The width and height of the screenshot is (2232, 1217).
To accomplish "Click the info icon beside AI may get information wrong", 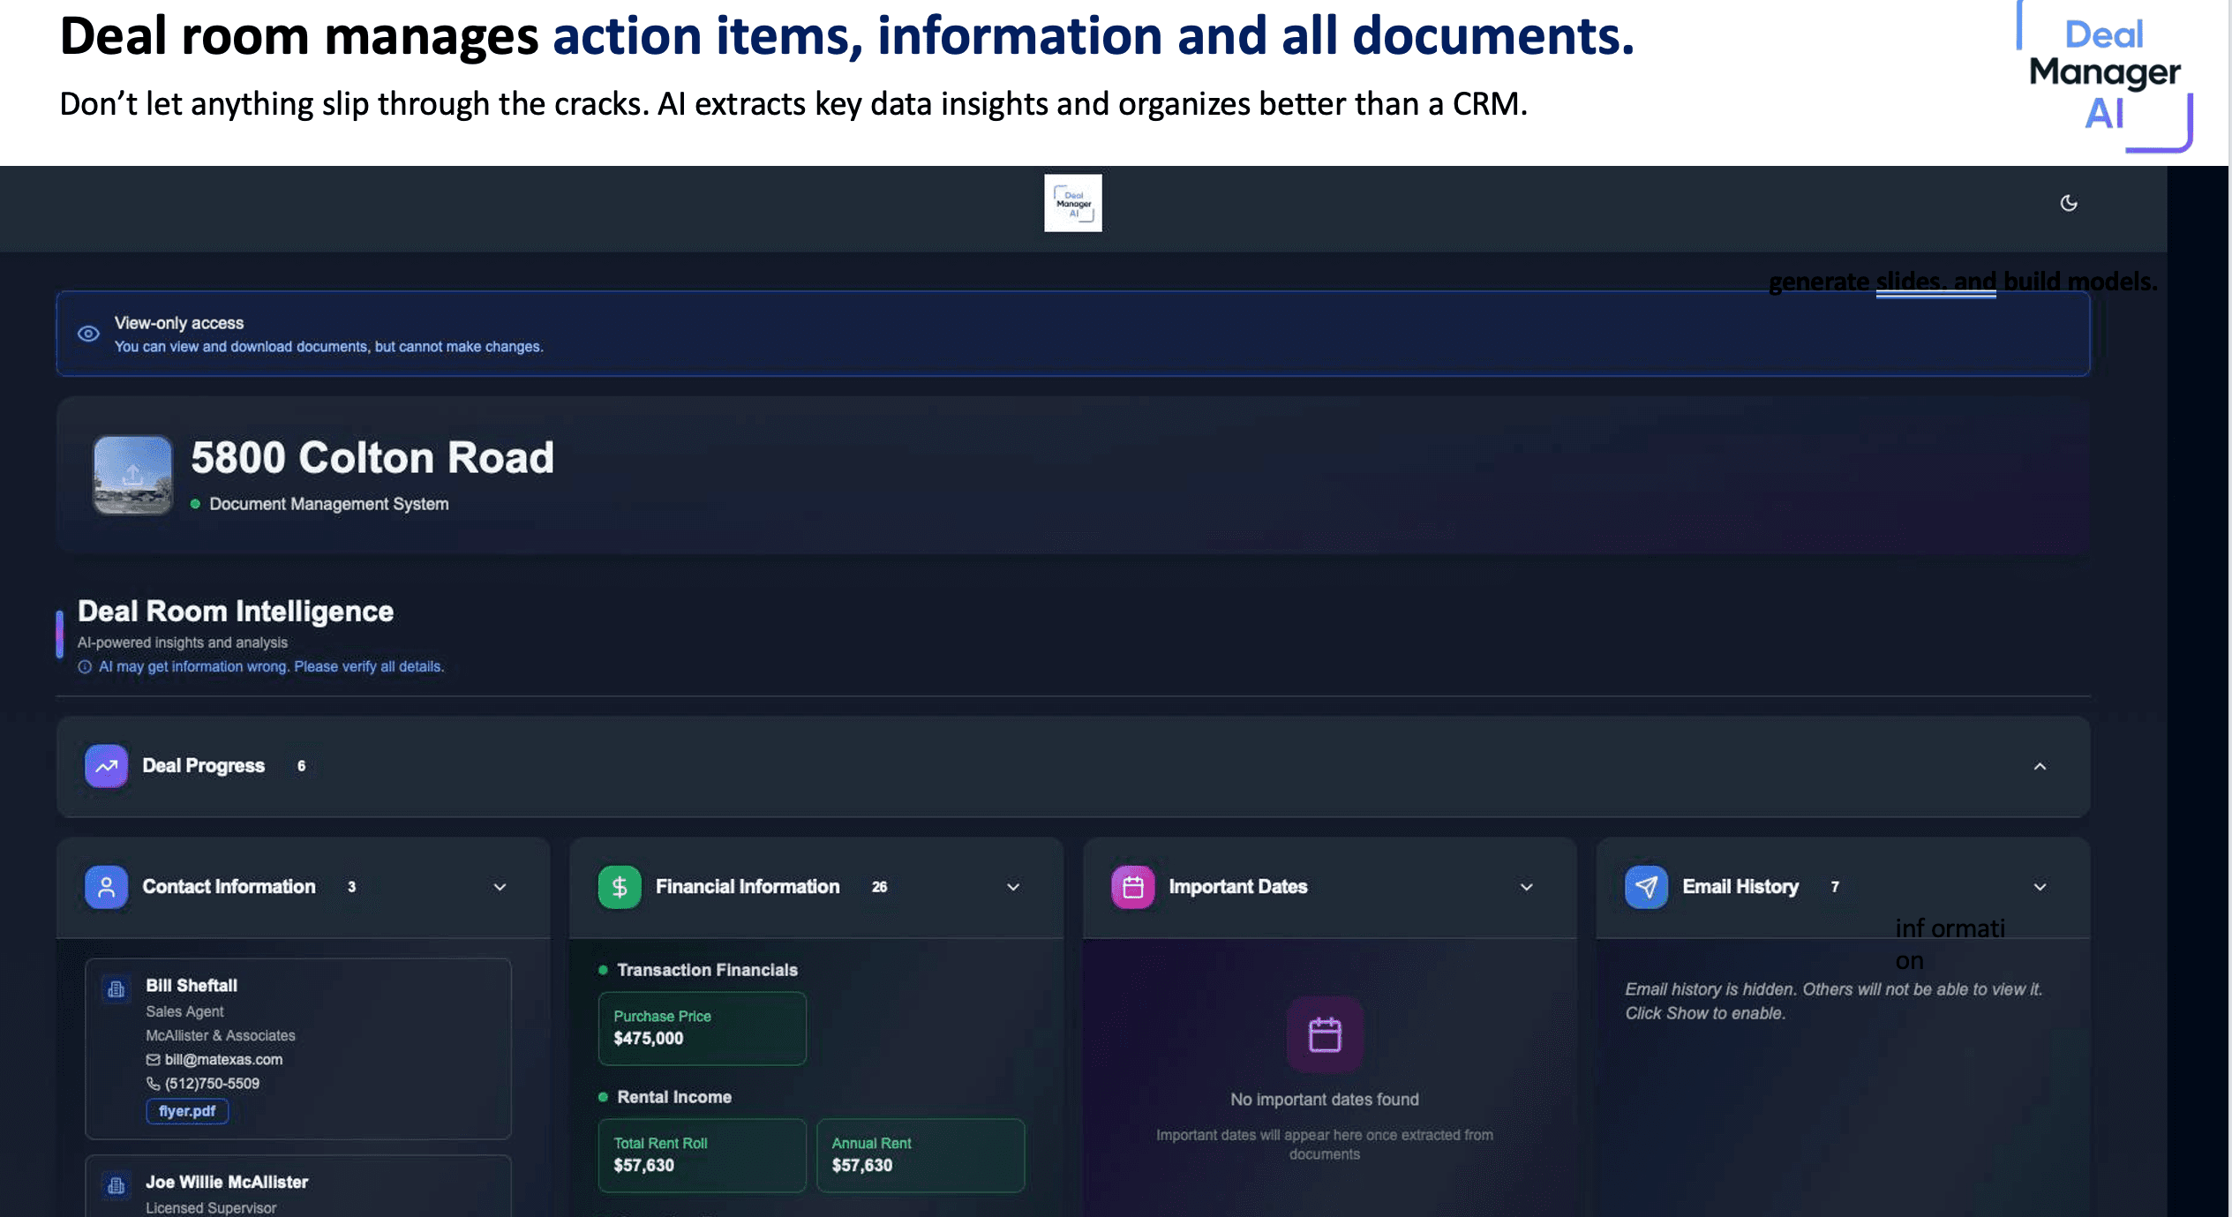I will tap(85, 667).
